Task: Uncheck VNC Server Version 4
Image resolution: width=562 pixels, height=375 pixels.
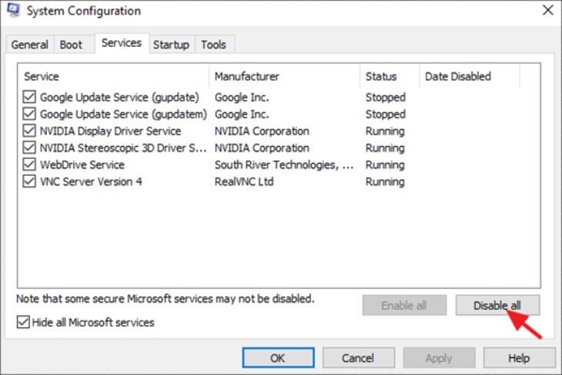Action: (29, 182)
